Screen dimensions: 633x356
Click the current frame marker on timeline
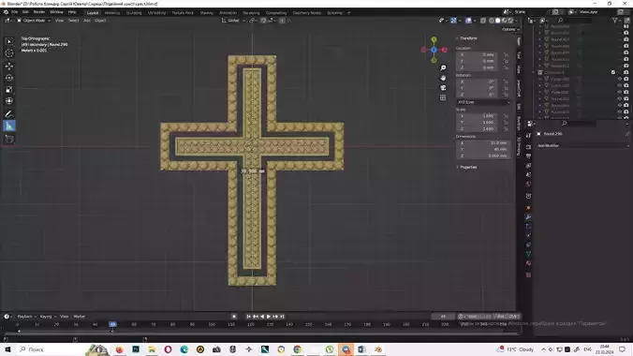pos(112,324)
